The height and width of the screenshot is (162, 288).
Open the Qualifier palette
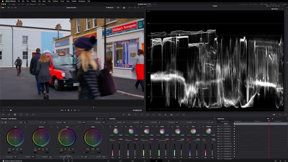click(x=142, y=115)
